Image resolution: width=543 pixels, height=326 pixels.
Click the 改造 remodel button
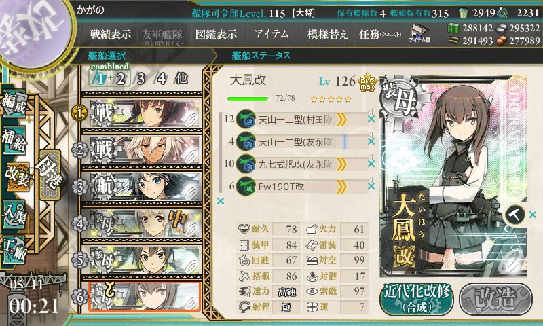pyautogui.click(x=495, y=299)
